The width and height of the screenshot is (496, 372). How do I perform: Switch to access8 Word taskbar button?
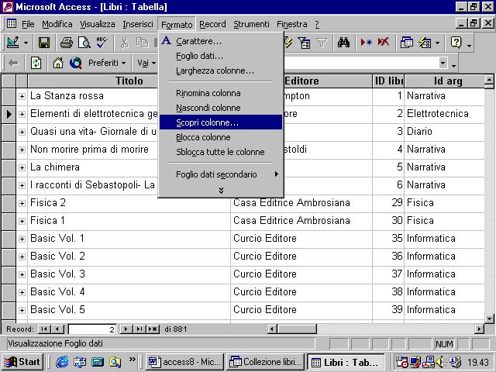(184, 362)
